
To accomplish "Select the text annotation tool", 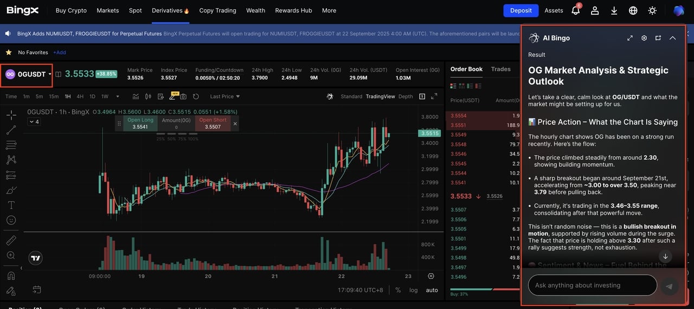I will tap(11, 205).
